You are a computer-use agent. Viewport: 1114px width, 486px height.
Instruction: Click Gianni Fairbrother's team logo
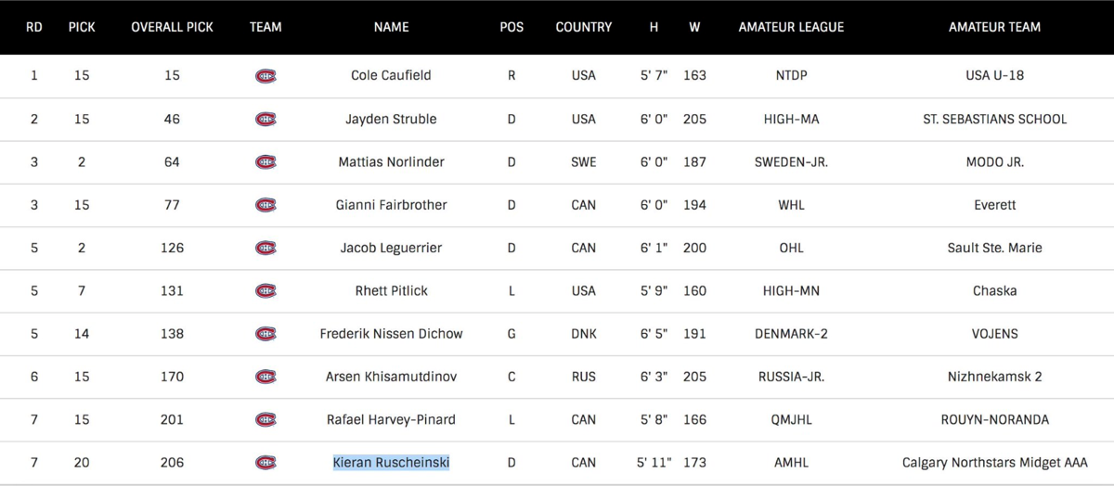pyautogui.click(x=266, y=205)
